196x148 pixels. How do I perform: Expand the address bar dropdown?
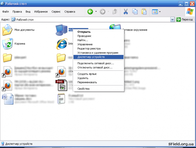(172, 19)
